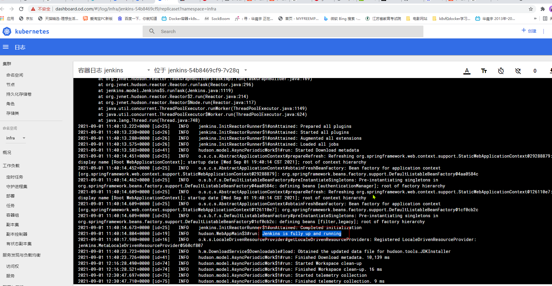This screenshot has width=552, height=286.
Task: Open 存储类 storage classes
Action: 13,113
